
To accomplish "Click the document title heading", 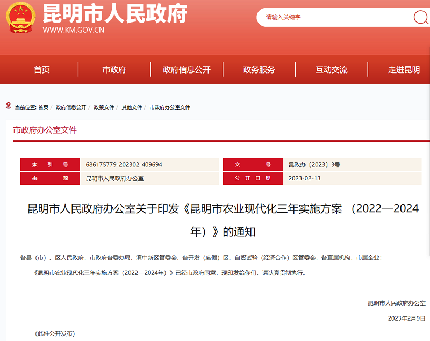I will click(x=223, y=220).
